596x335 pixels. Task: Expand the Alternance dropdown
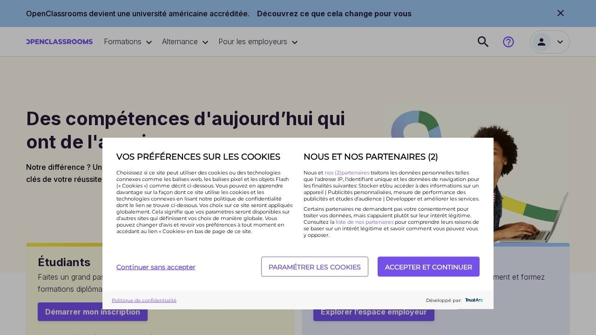tap(184, 42)
